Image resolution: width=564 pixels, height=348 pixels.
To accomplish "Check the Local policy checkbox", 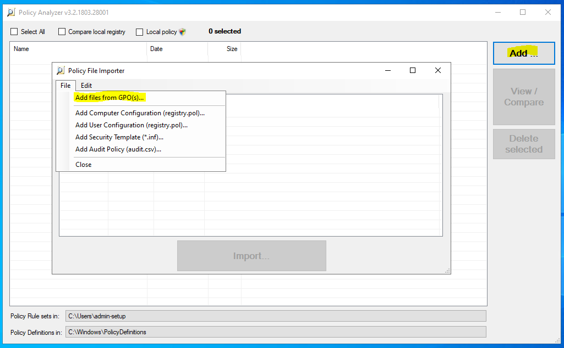I will coord(140,32).
